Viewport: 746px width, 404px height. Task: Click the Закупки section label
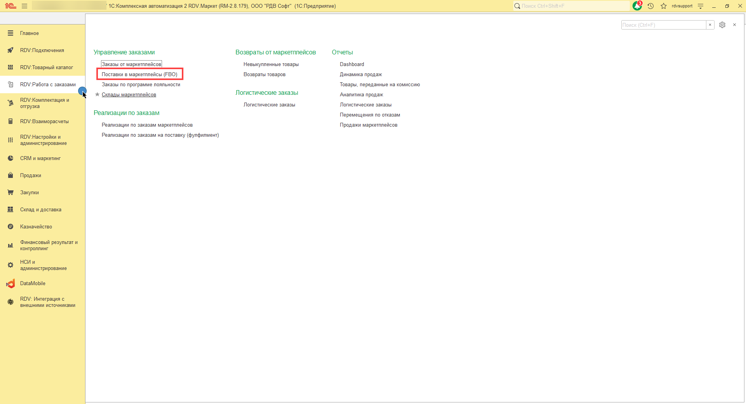tap(30, 193)
